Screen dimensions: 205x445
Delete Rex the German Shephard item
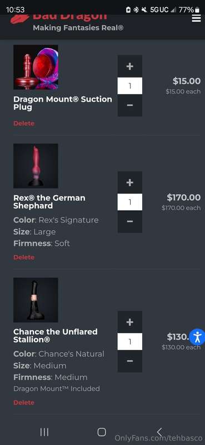24,258
